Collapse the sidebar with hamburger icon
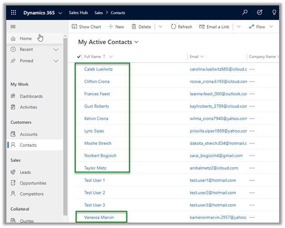 tap(13, 27)
